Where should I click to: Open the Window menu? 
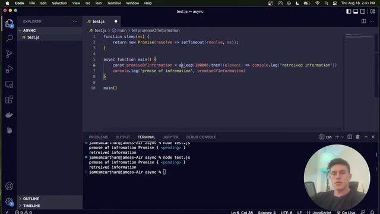coord(132,3)
